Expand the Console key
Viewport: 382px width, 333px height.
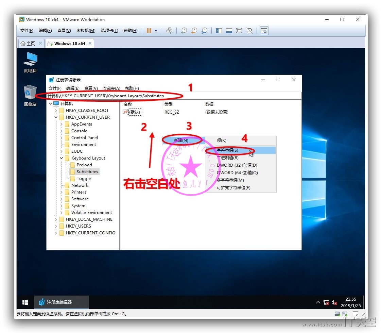61,131
